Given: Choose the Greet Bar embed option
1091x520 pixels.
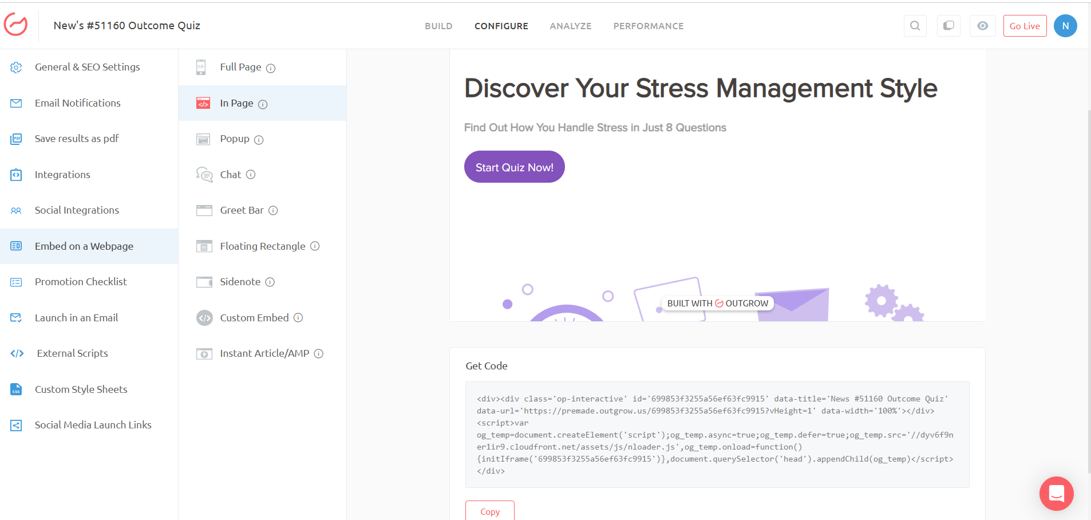Looking at the screenshot, I should [242, 210].
